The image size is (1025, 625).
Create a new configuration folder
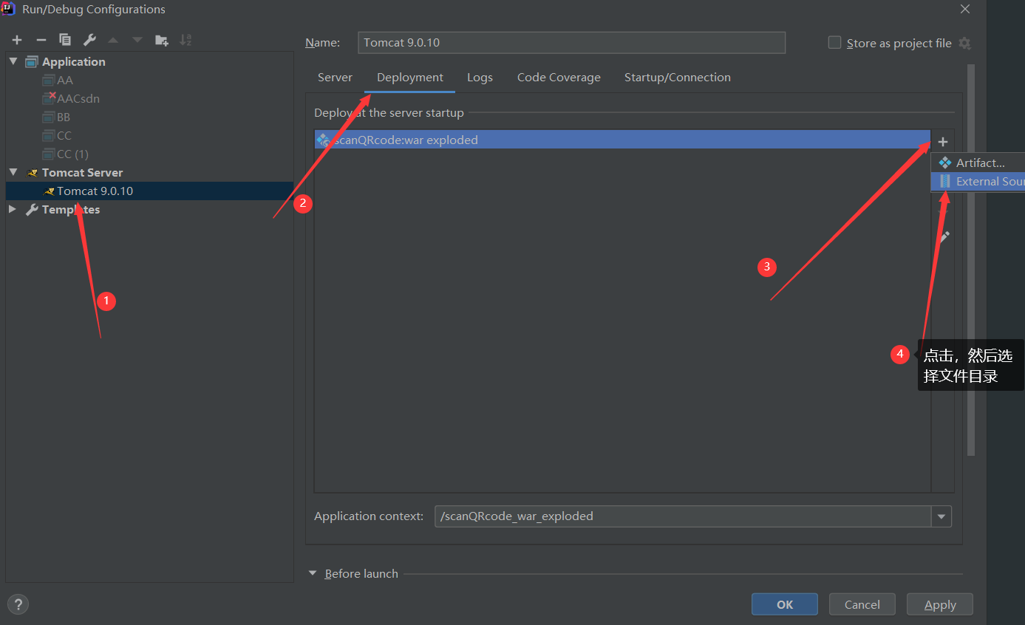(x=161, y=40)
